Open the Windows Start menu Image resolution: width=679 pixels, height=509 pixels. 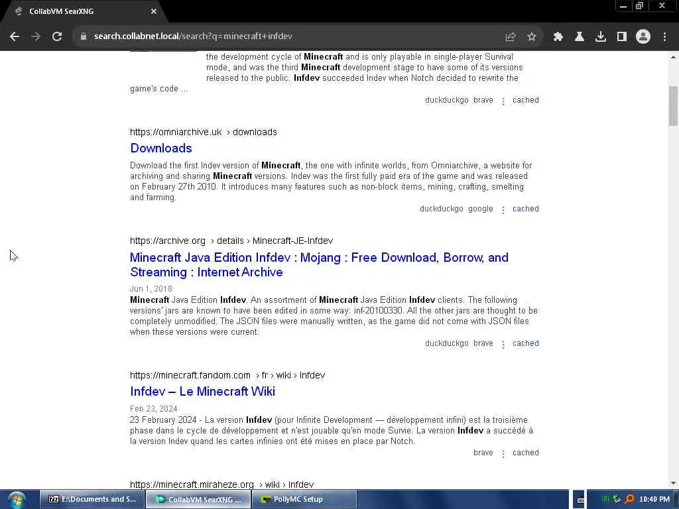coord(17,500)
